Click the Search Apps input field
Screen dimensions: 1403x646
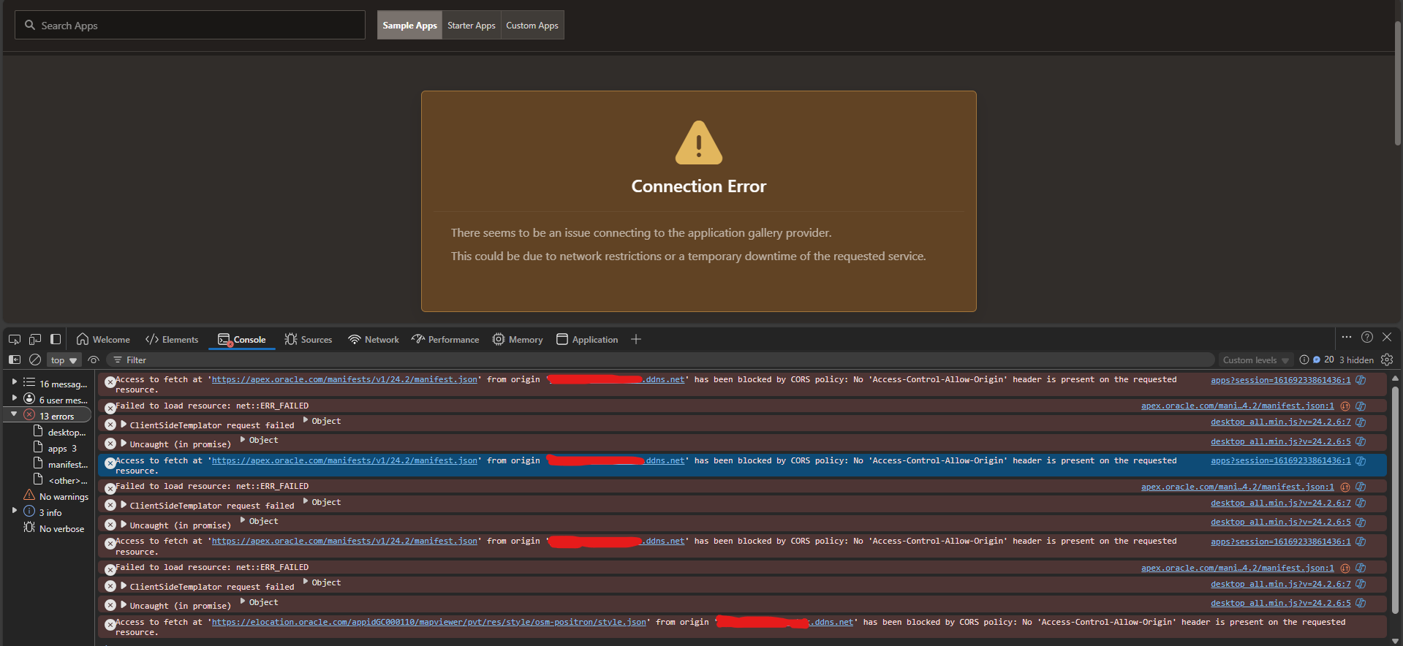coord(190,26)
